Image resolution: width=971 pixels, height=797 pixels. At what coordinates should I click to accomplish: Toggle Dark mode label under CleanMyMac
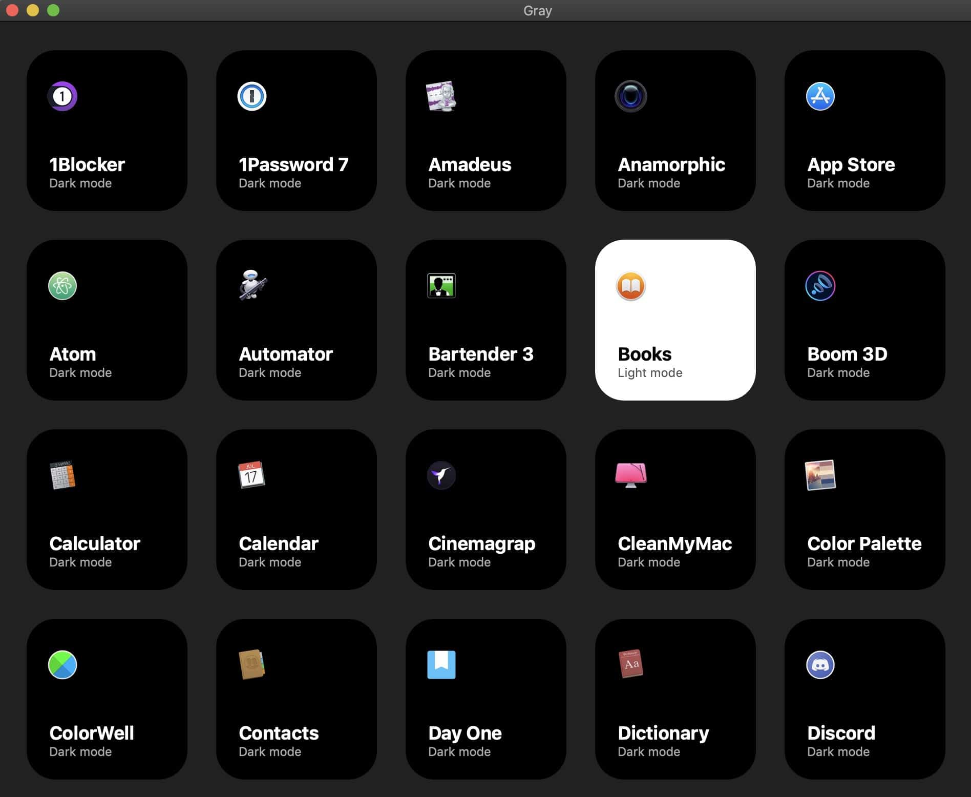point(649,562)
